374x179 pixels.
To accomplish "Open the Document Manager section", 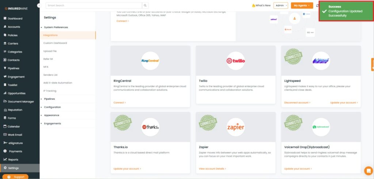I will coord(20,101).
